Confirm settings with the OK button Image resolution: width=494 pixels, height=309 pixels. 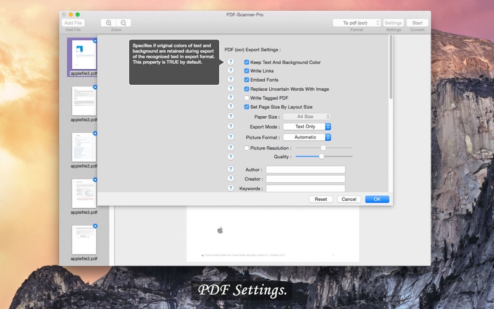coord(377,199)
